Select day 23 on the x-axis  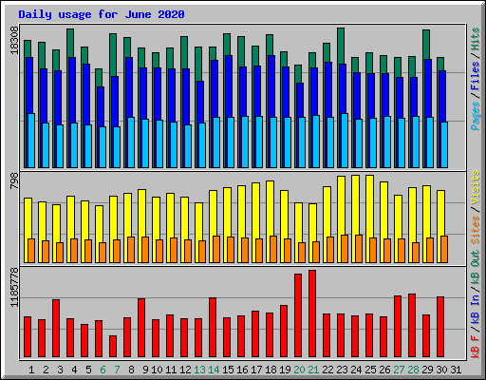[342, 370]
